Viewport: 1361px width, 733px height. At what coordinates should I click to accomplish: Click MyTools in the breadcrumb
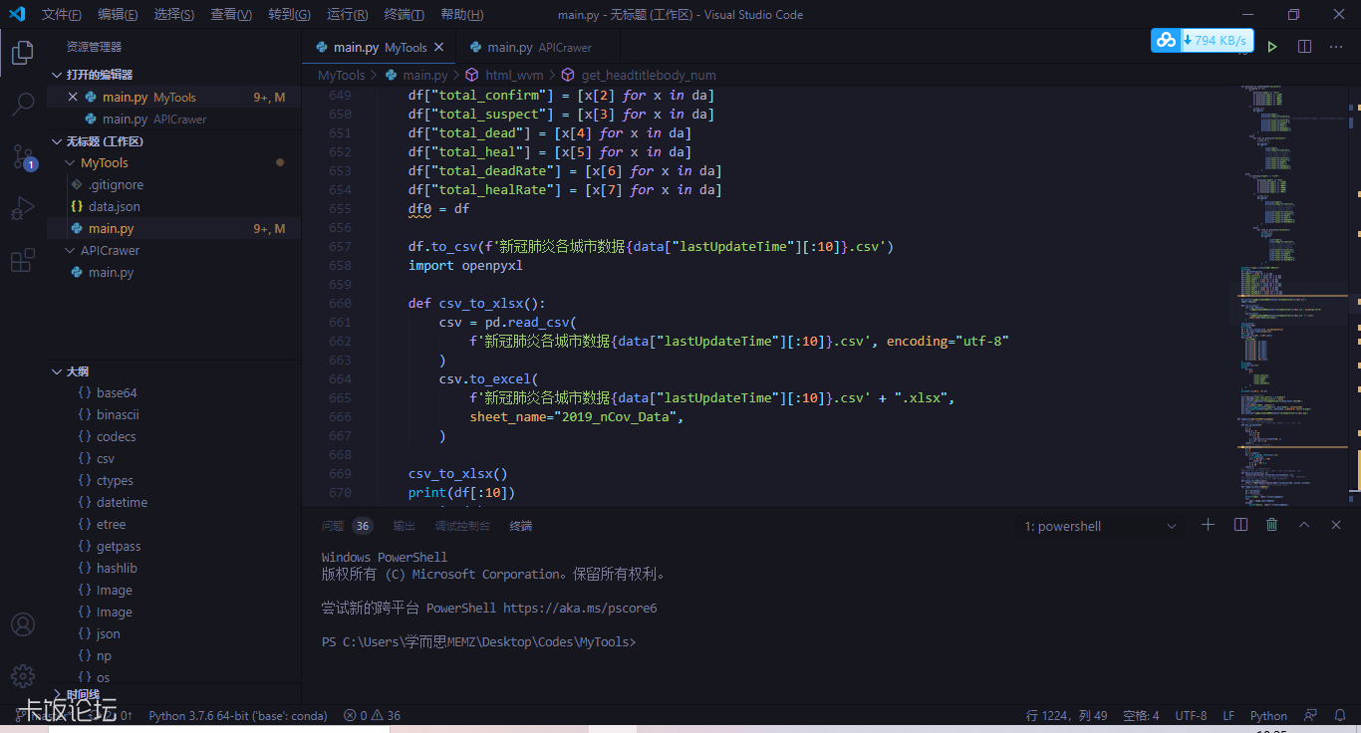(341, 75)
